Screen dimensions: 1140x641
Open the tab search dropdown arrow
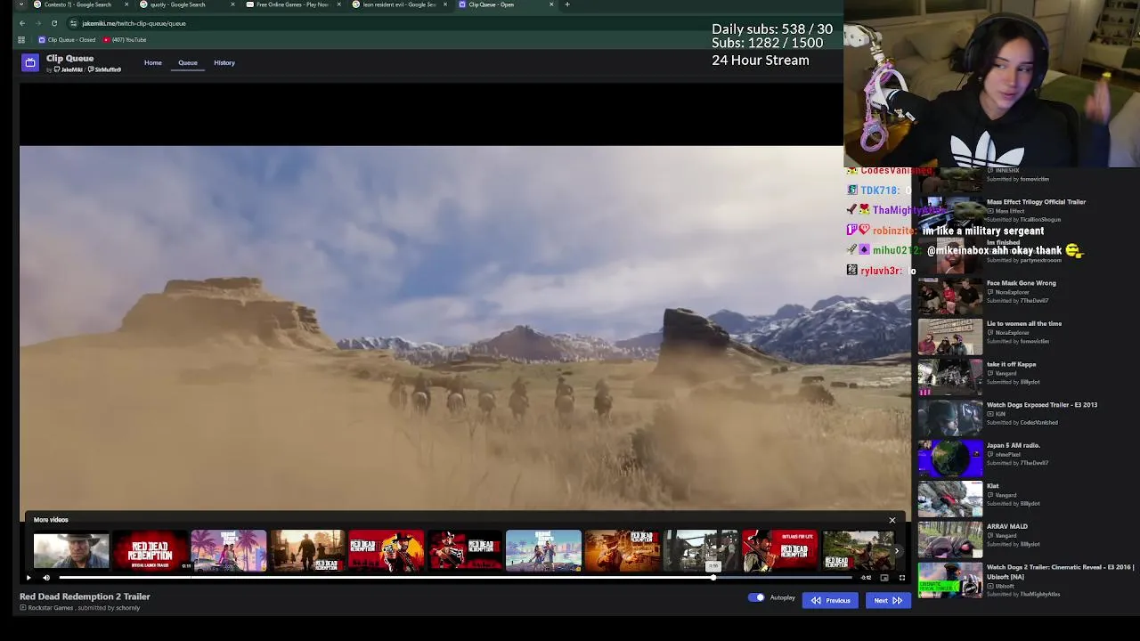tap(21, 4)
